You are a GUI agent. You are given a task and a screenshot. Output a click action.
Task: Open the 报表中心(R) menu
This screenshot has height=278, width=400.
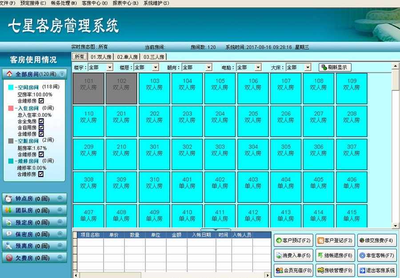pos(125,3)
